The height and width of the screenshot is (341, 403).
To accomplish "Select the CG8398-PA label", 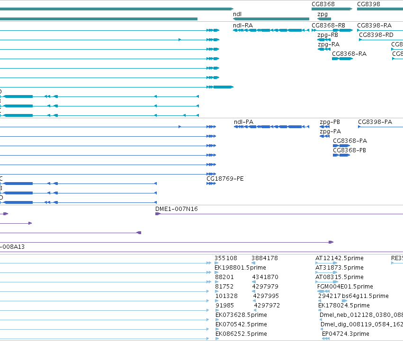I will [375, 122].
